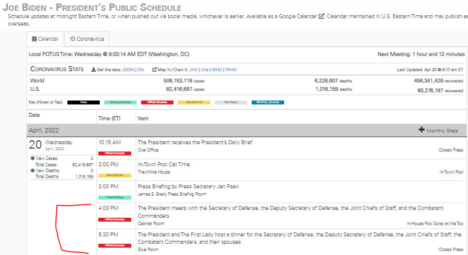Click the Item column header
Screen dimensions: 468x255
(x=143, y=119)
